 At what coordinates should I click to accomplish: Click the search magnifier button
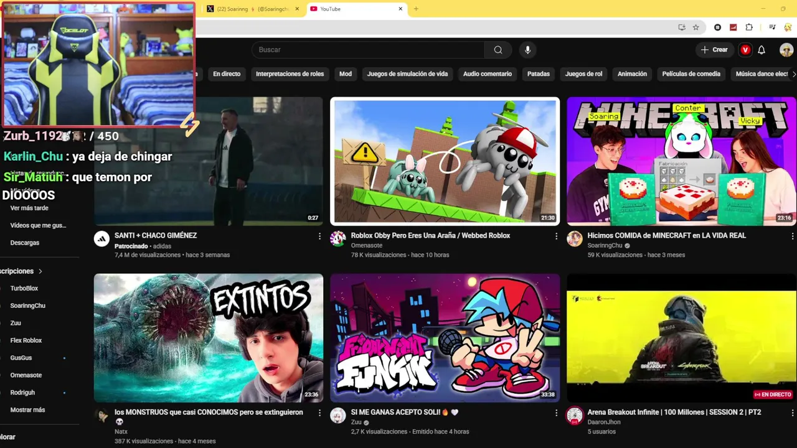coord(498,50)
